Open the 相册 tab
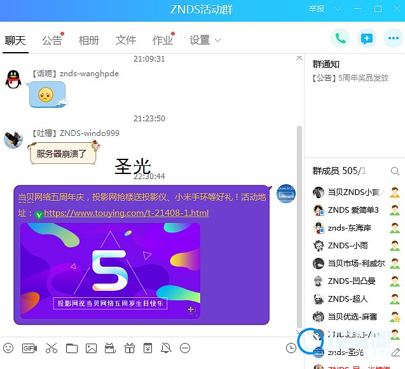 pyautogui.click(x=89, y=40)
